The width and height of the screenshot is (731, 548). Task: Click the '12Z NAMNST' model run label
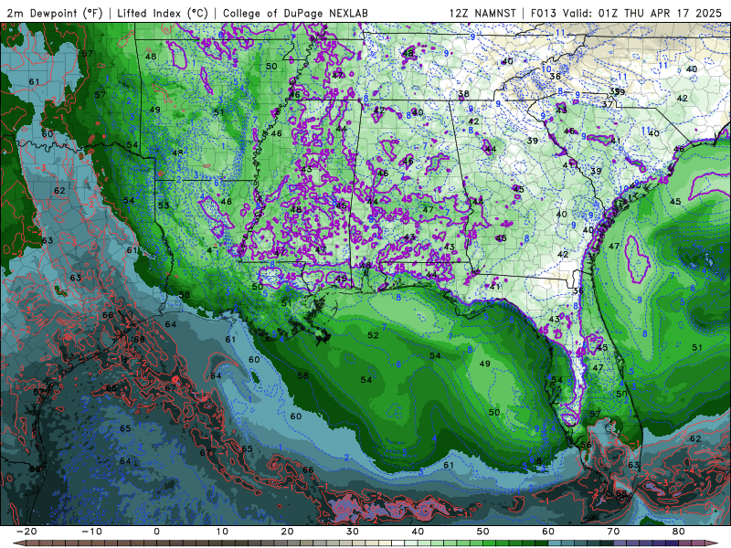pos(482,13)
